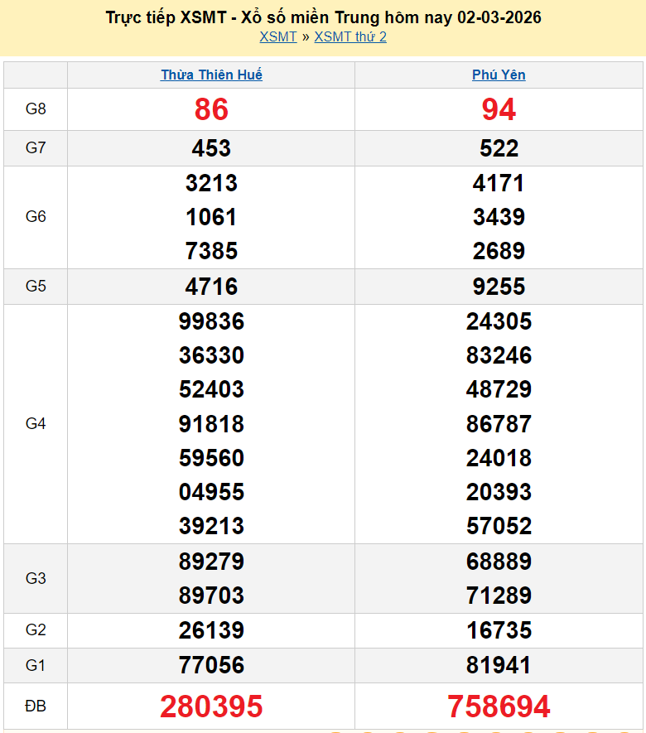
Task: Click the G5 number 9255
Action: [x=499, y=287]
